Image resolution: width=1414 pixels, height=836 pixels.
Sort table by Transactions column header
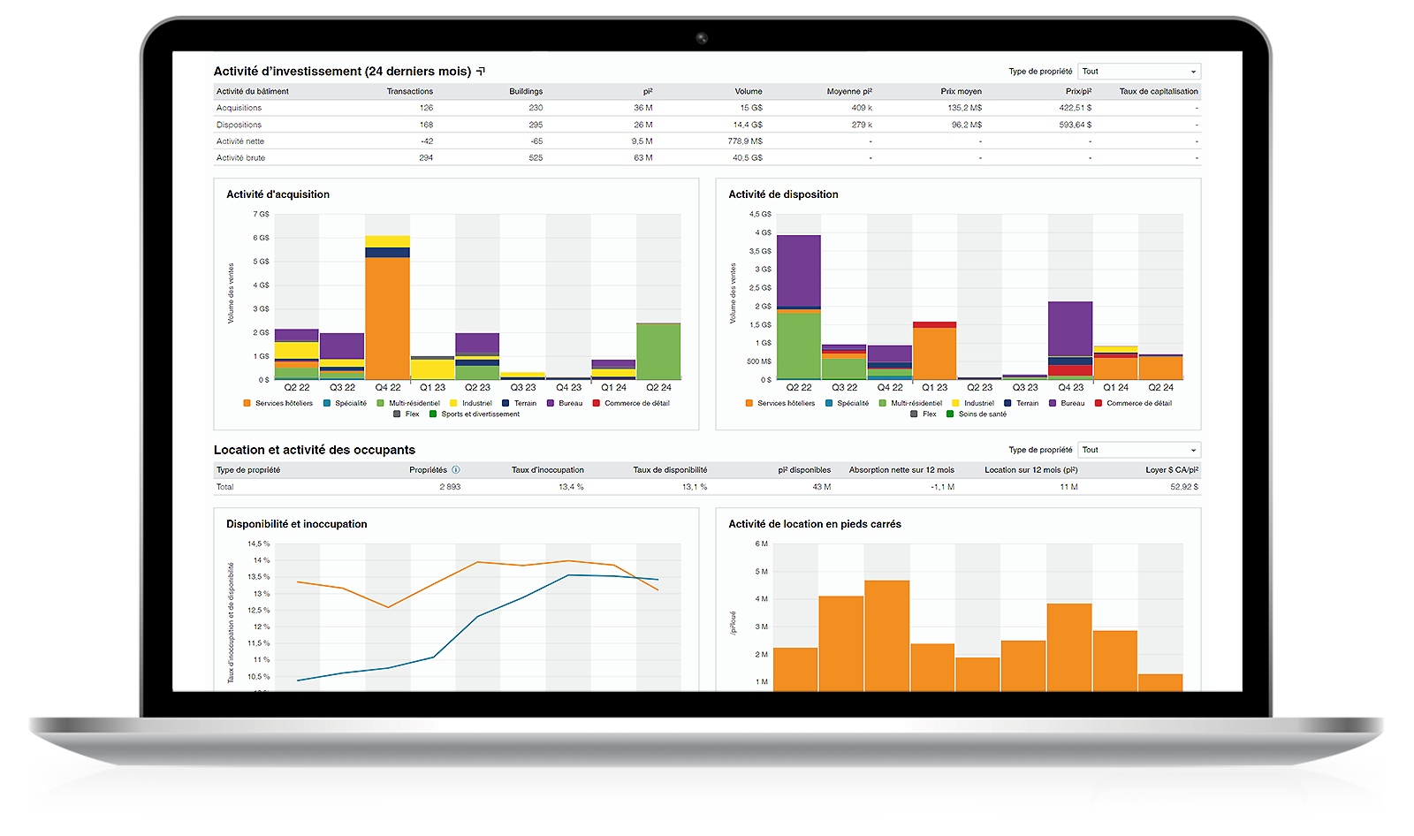coord(410,91)
